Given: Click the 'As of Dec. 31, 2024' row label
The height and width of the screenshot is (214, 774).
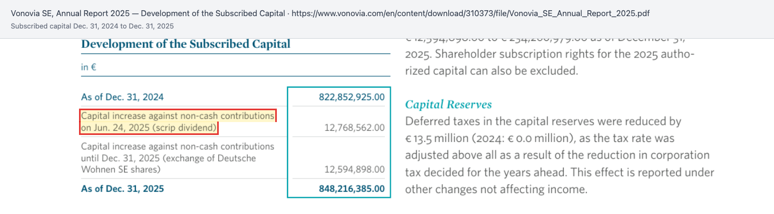Looking at the screenshot, I should click(x=123, y=97).
